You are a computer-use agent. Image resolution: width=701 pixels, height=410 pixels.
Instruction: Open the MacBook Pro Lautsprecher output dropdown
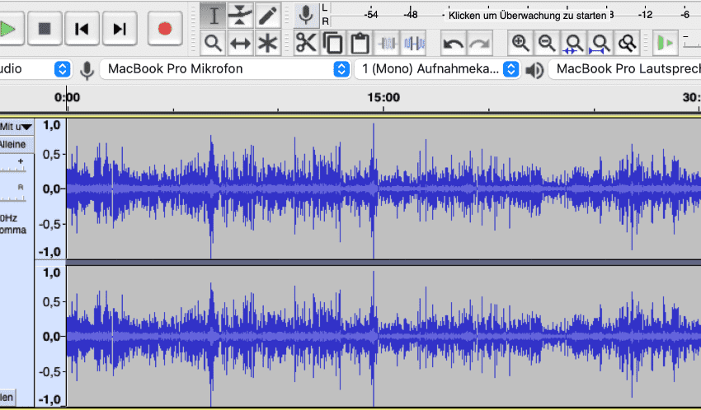click(624, 69)
